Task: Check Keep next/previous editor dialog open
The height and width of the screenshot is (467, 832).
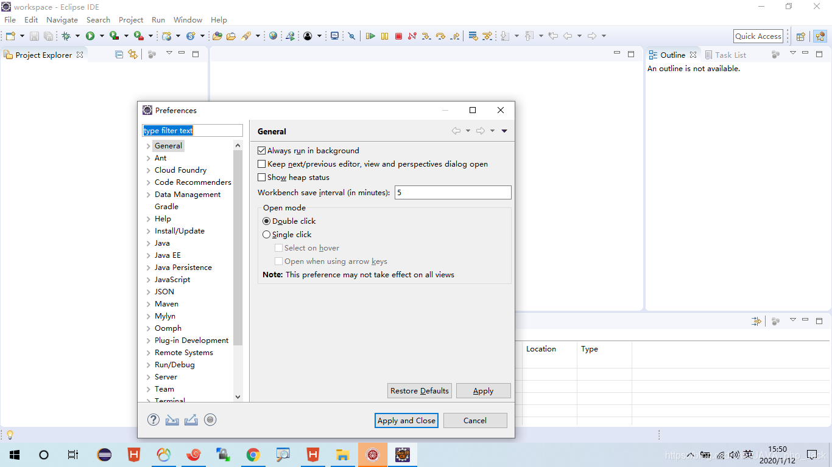Action: [262, 164]
